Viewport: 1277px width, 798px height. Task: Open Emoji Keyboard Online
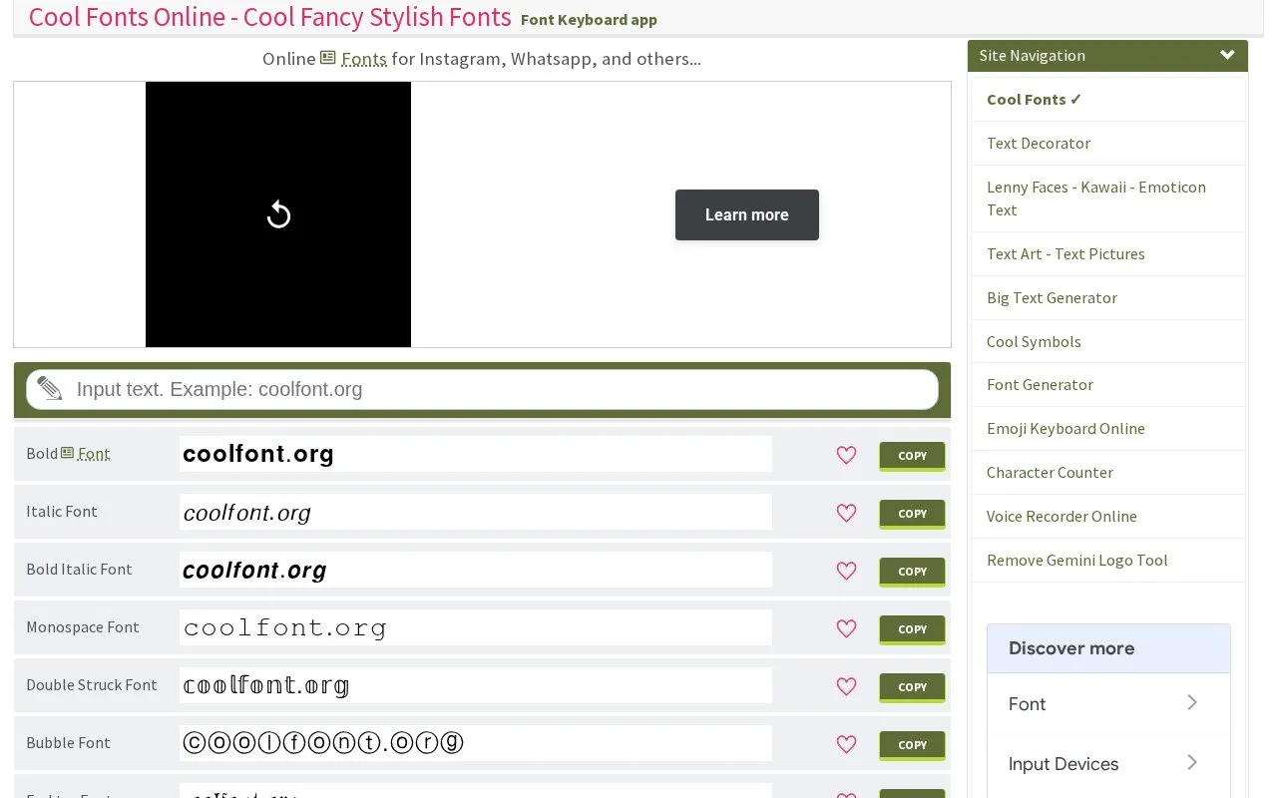[x=1065, y=428]
